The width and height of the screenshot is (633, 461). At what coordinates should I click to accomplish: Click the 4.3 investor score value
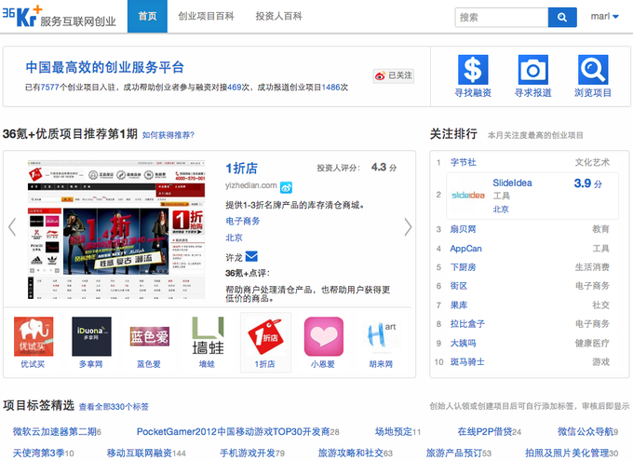(x=379, y=168)
